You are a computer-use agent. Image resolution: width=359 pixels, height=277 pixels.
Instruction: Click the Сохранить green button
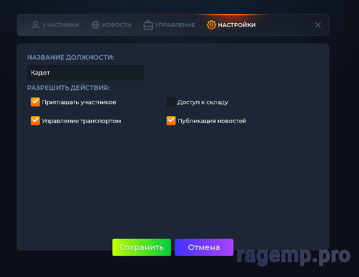(x=142, y=247)
